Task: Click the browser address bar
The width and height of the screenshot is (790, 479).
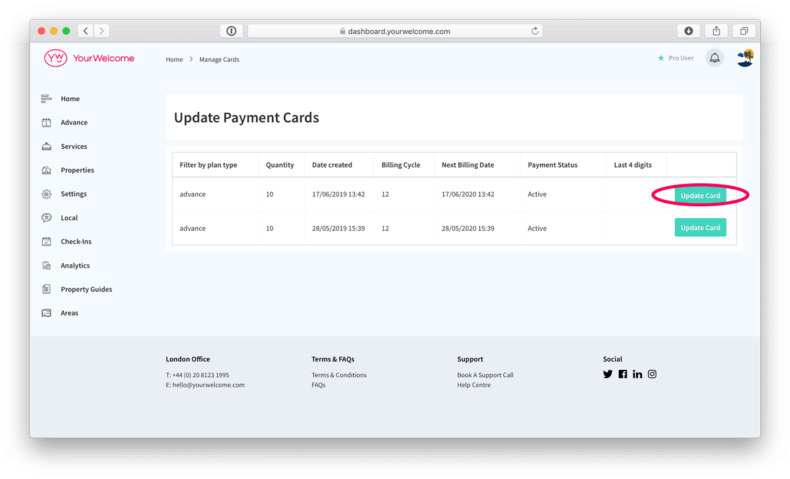Action: [395, 31]
